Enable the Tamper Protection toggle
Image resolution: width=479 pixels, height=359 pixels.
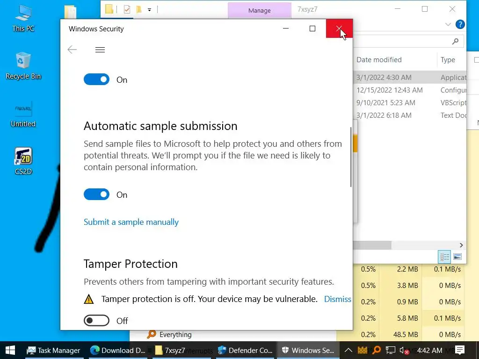click(96, 321)
